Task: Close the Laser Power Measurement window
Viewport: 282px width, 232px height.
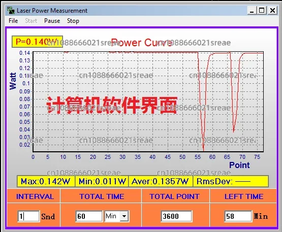Action: point(273,11)
